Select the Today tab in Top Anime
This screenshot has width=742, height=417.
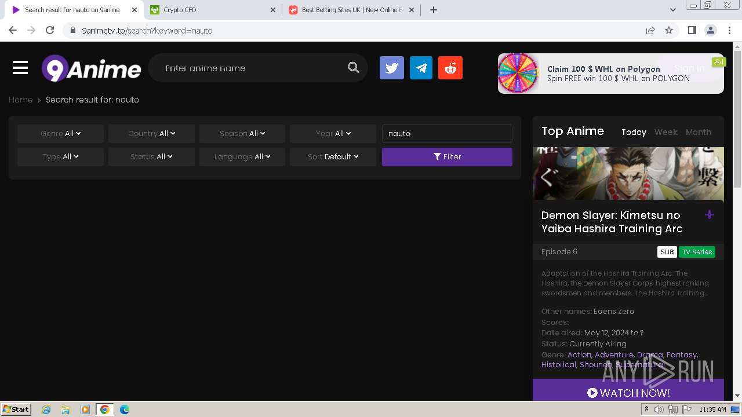click(x=634, y=132)
